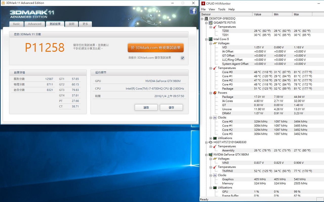The image size is (324, 202).
Task: Click the motherboard icon beside GIGABYTE P37V5
Action: click(211, 23)
